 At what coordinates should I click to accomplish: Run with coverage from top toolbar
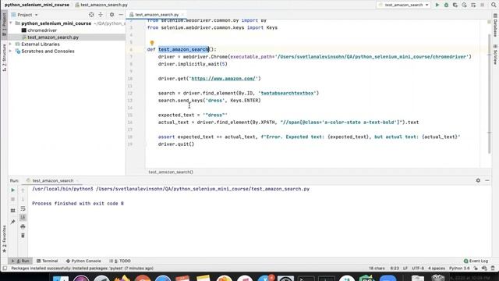(x=455, y=5)
